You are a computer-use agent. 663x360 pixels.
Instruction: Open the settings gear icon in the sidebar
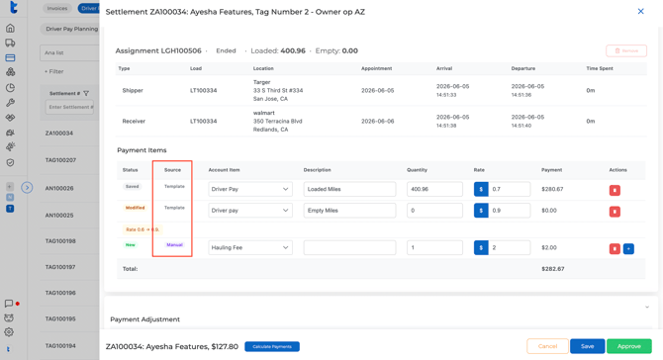point(9,332)
